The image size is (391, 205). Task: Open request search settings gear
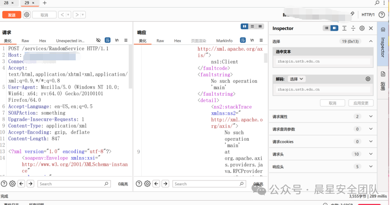pos(12,184)
